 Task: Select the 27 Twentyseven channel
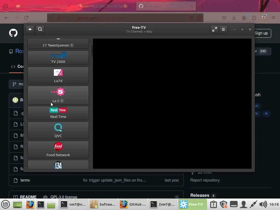[x=58, y=43]
